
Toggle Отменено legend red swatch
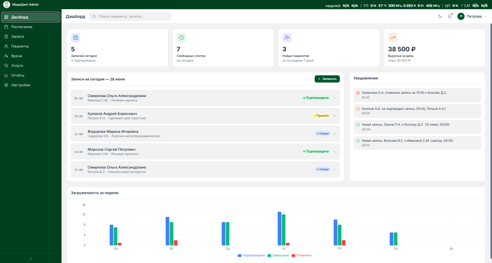pyautogui.click(x=293, y=256)
